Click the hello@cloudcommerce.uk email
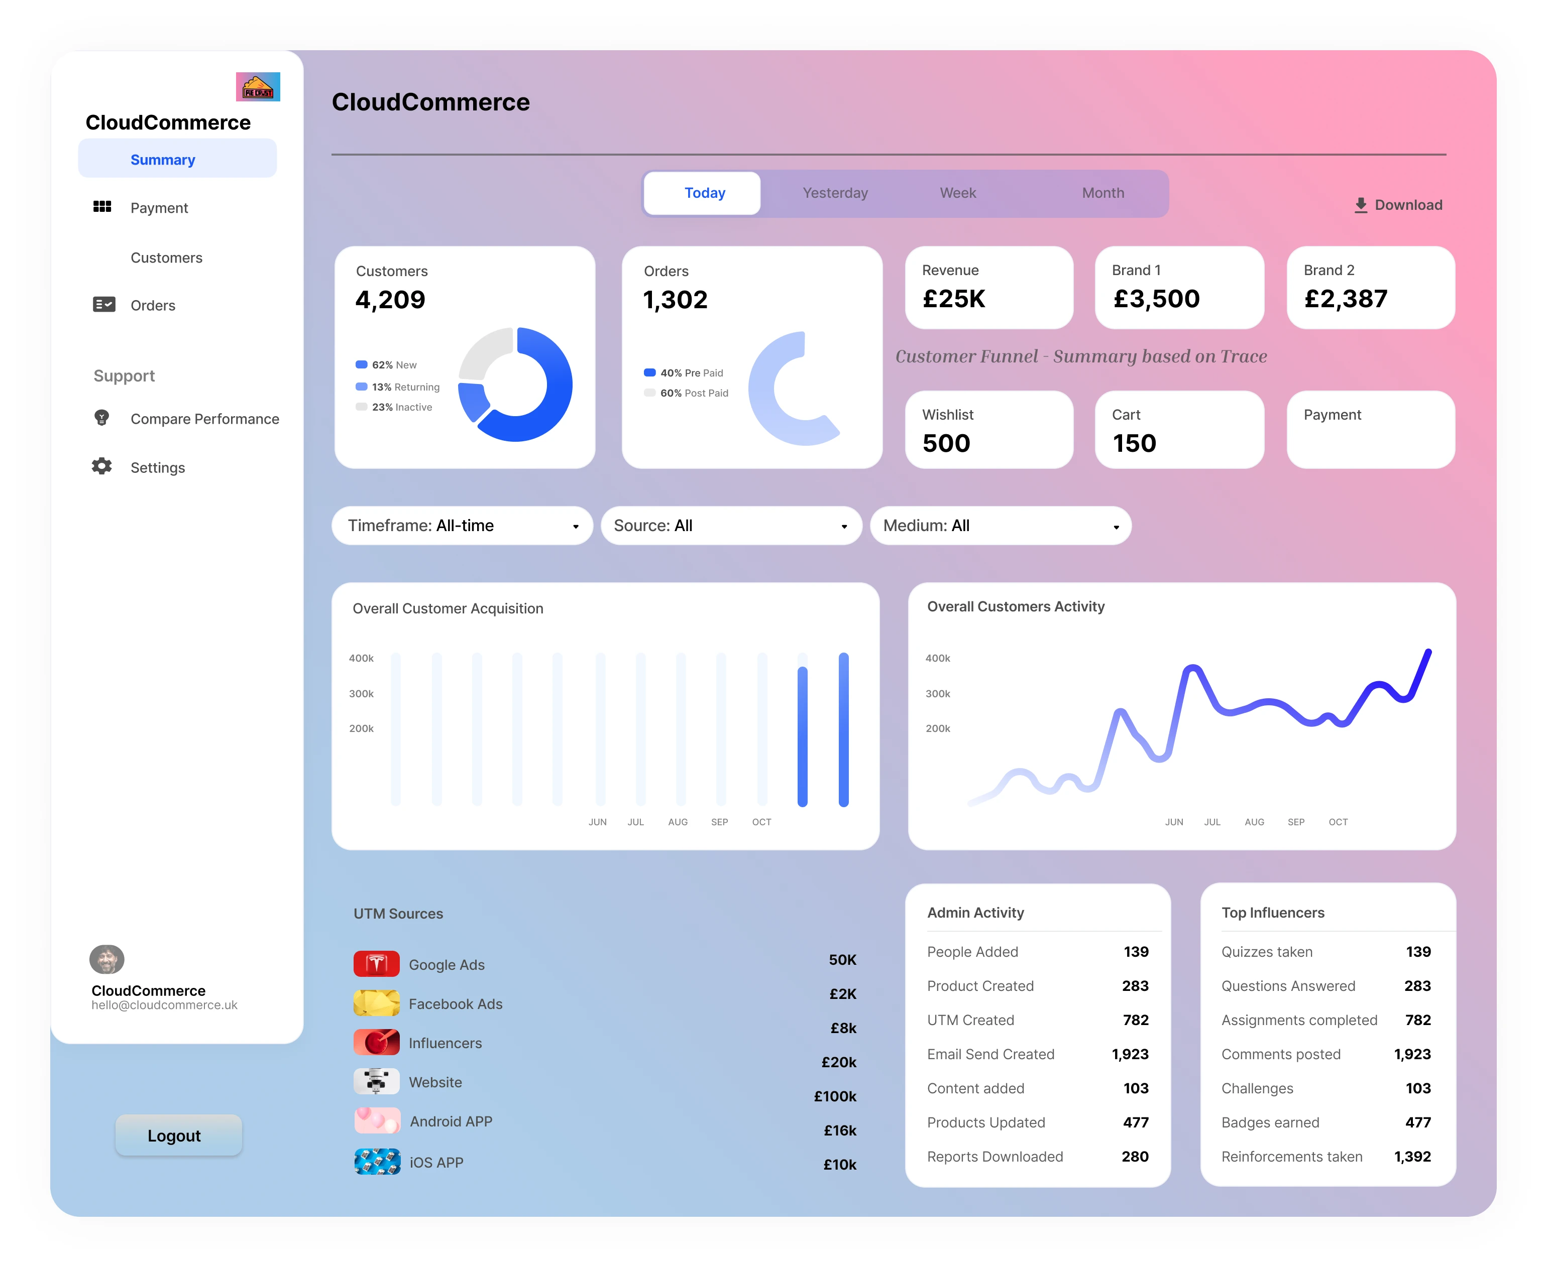 coord(164,1005)
